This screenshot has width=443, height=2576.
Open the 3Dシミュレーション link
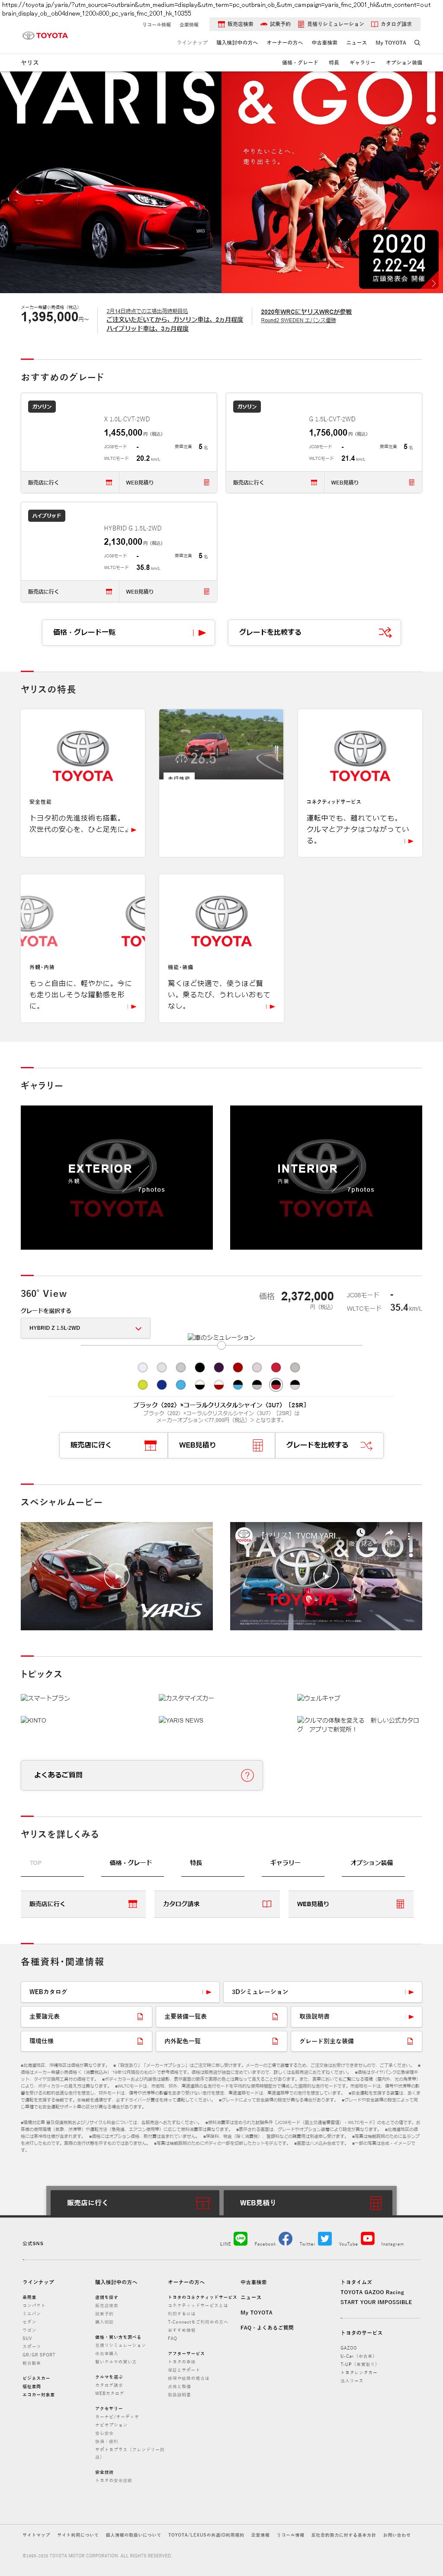[322, 1992]
